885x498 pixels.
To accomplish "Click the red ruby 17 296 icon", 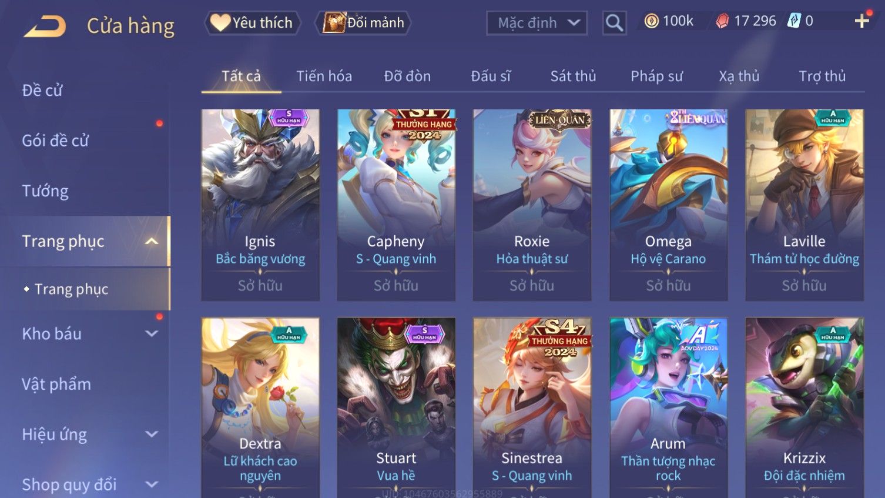I will point(722,21).
